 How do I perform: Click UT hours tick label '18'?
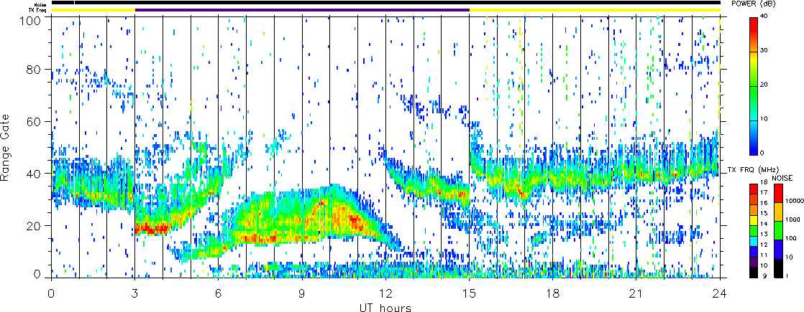(x=553, y=293)
